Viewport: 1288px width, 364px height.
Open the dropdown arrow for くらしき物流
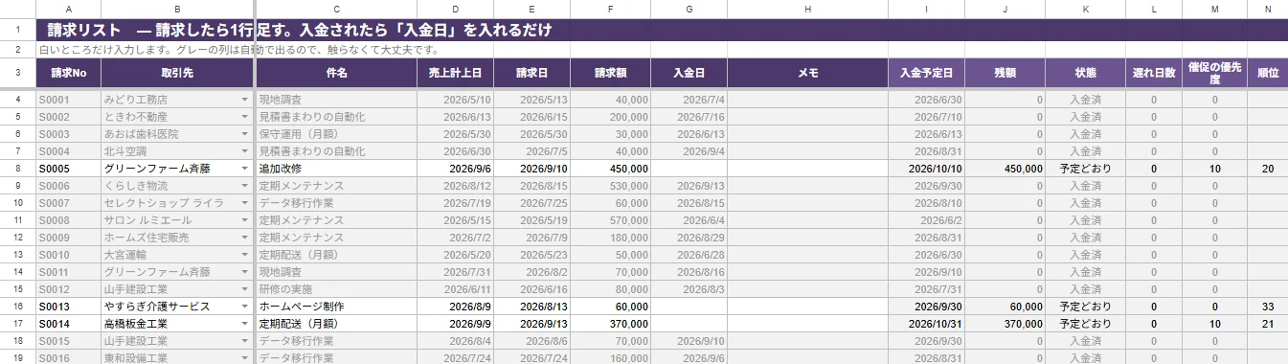click(245, 185)
